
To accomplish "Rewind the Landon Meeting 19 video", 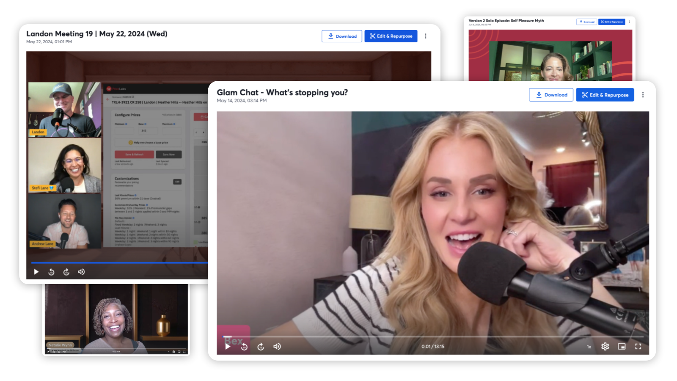I will (51, 272).
